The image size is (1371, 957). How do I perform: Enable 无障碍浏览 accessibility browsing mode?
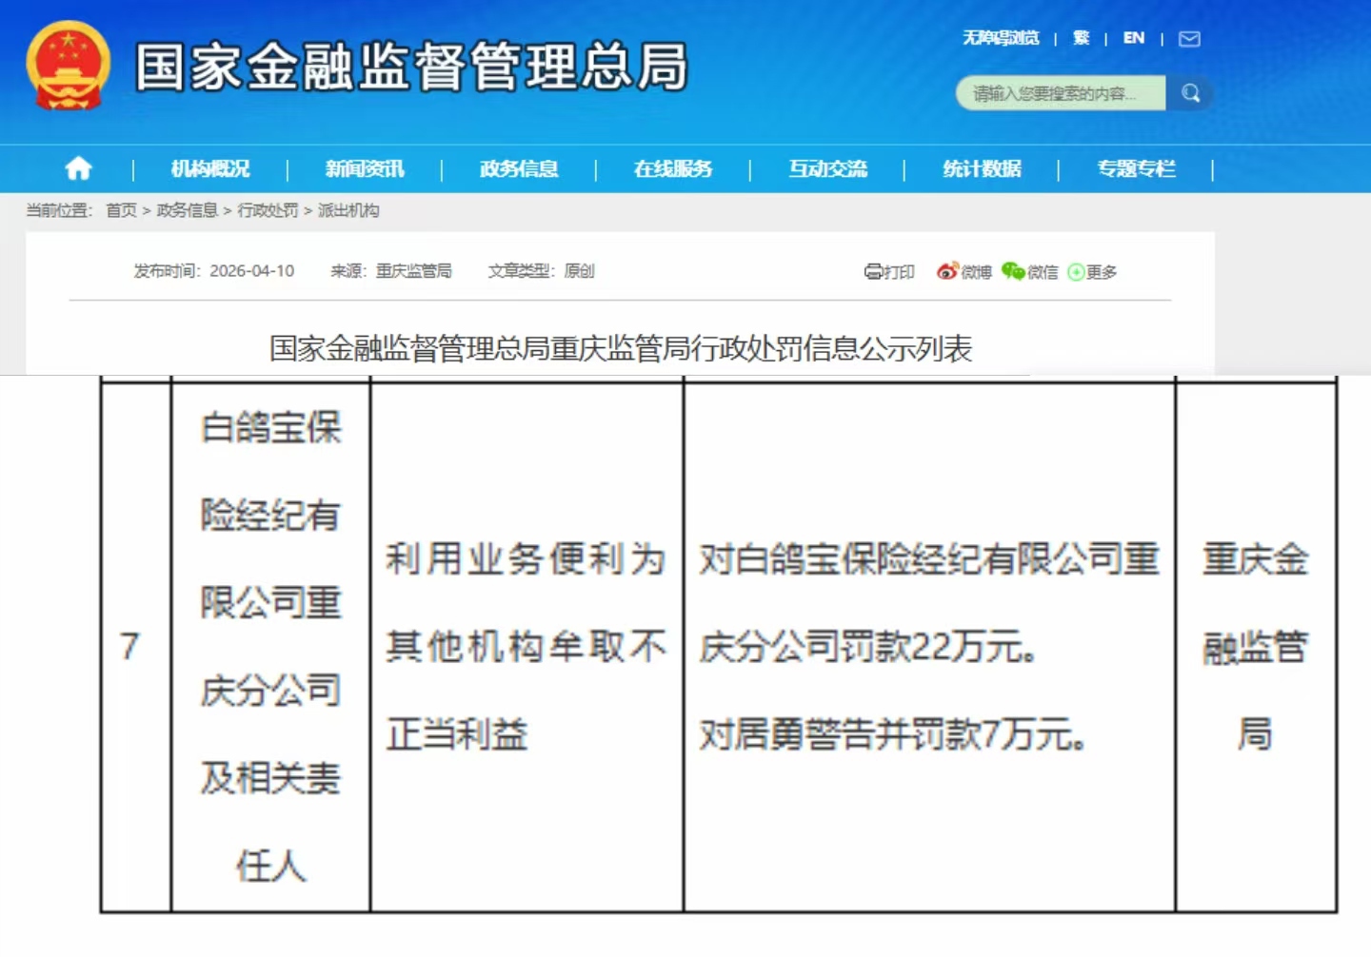pos(1001,38)
